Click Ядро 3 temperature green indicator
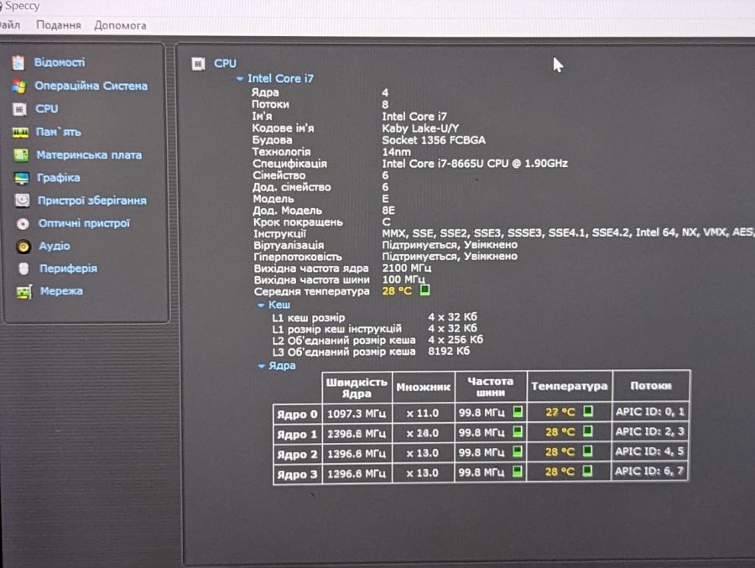Viewport: 755px width, 568px height. pyautogui.click(x=587, y=471)
